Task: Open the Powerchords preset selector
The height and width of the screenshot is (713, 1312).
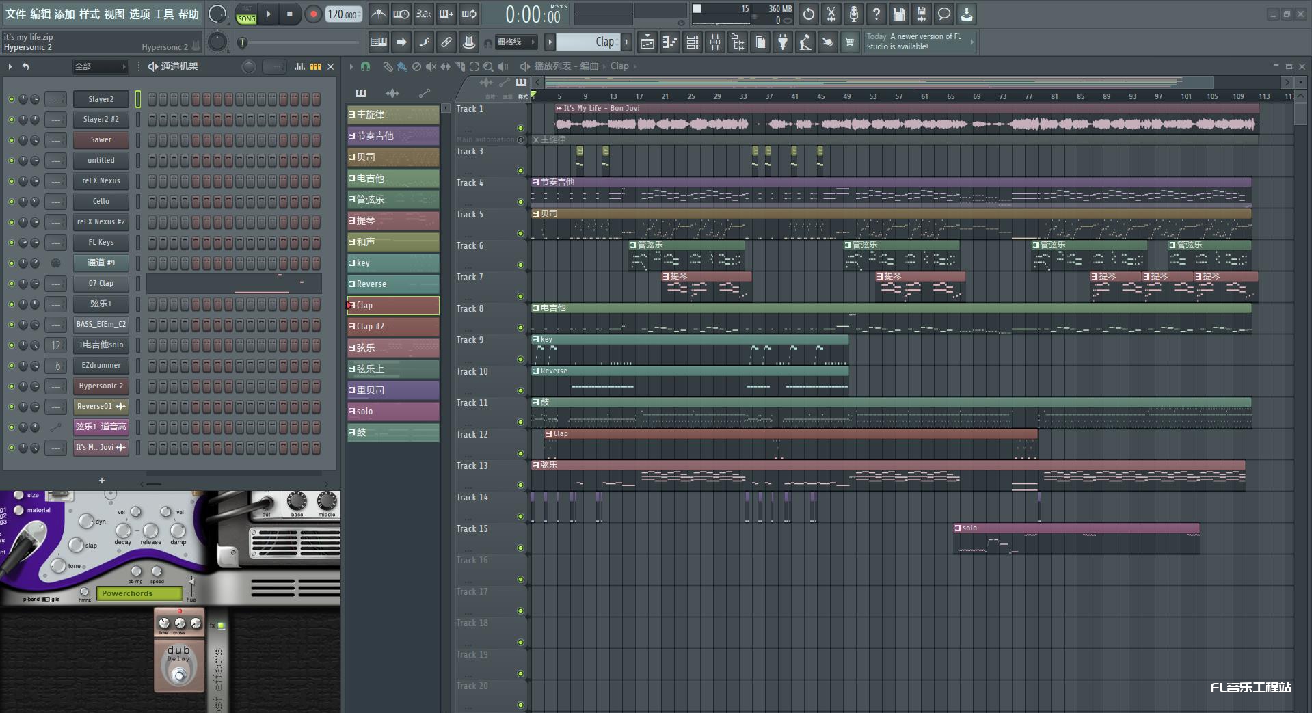Action: (x=140, y=593)
